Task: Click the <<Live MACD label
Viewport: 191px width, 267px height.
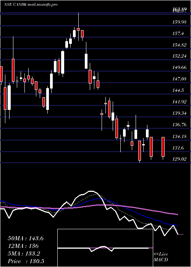Action: 161,257
